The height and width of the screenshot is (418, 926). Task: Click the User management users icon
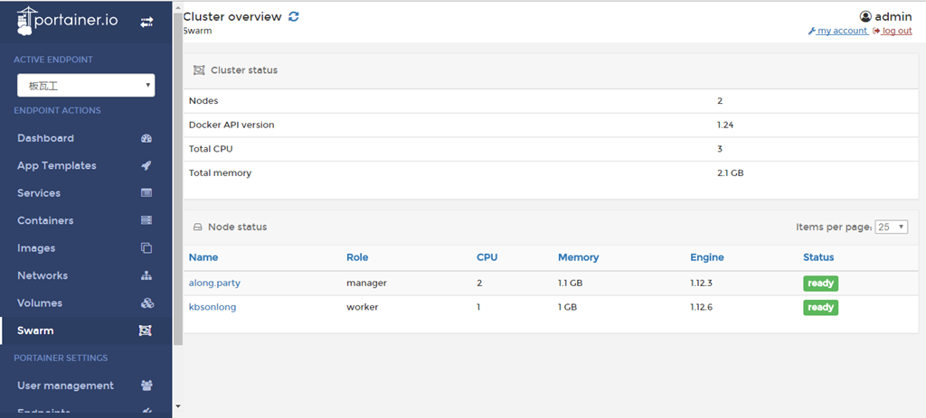click(x=146, y=385)
